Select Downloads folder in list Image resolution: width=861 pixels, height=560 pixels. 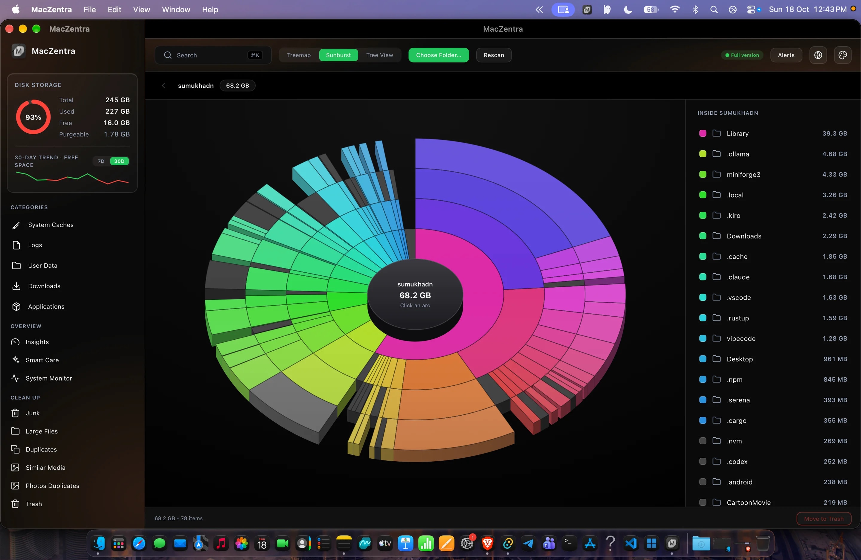(773, 236)
